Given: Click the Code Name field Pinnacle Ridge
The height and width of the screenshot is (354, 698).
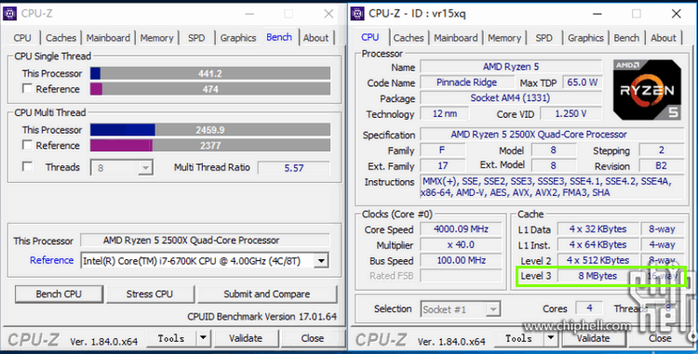Looking at the screenshot, I should 466,82.
